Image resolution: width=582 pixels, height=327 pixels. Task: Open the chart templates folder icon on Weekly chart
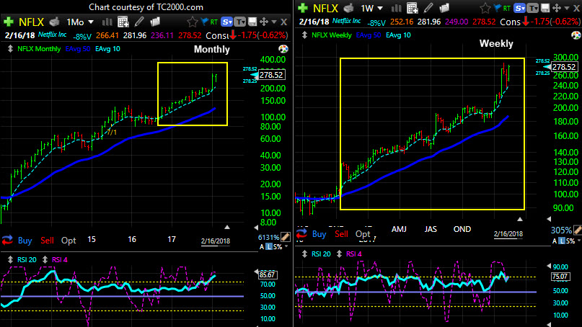coord(444,8)
